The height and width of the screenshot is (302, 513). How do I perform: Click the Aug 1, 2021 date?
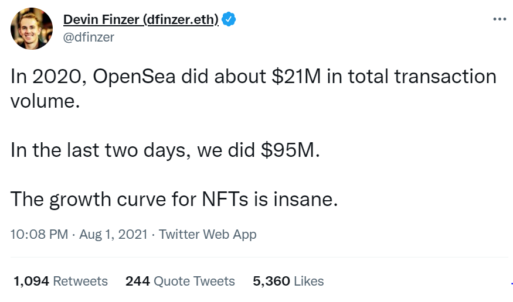coord(114,235)
